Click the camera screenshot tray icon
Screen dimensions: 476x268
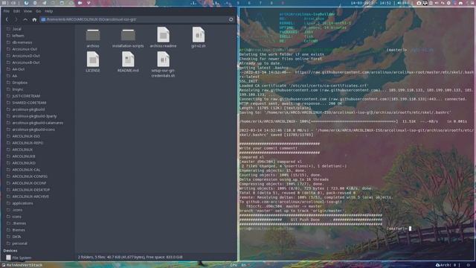coord(419,3)
